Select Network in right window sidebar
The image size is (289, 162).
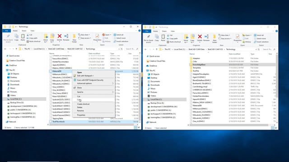[x=153, y=122]
